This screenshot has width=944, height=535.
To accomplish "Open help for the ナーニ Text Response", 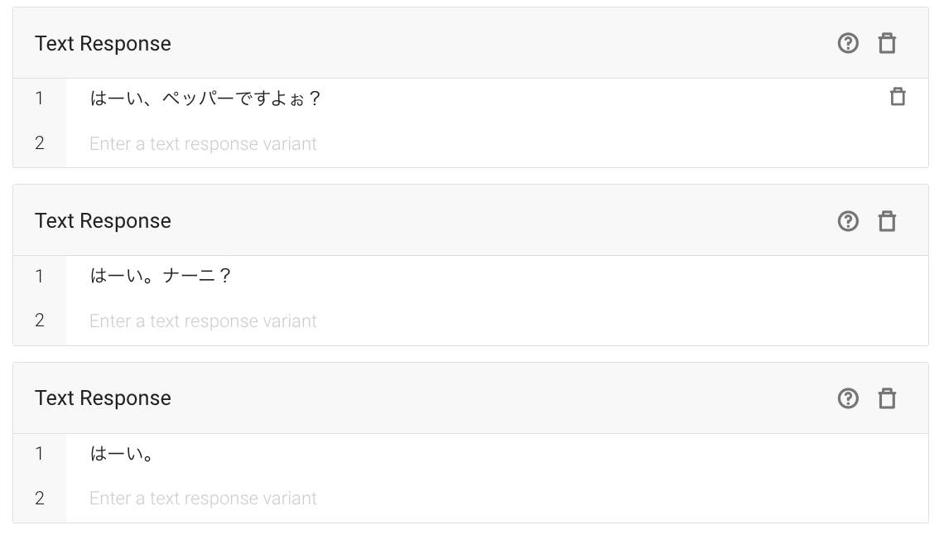I will click(x=848, y=221).
